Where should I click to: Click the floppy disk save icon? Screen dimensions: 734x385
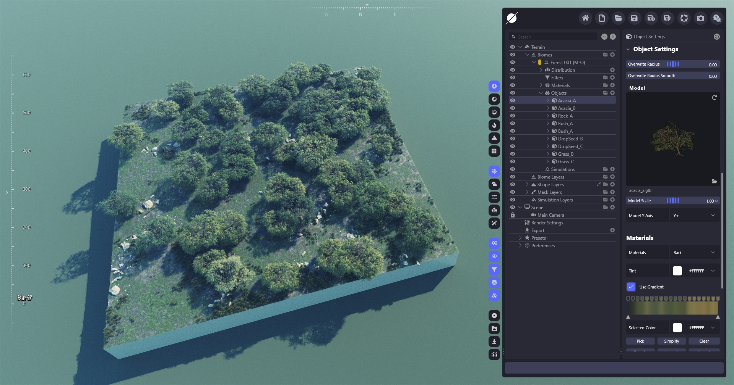point(634,18)
